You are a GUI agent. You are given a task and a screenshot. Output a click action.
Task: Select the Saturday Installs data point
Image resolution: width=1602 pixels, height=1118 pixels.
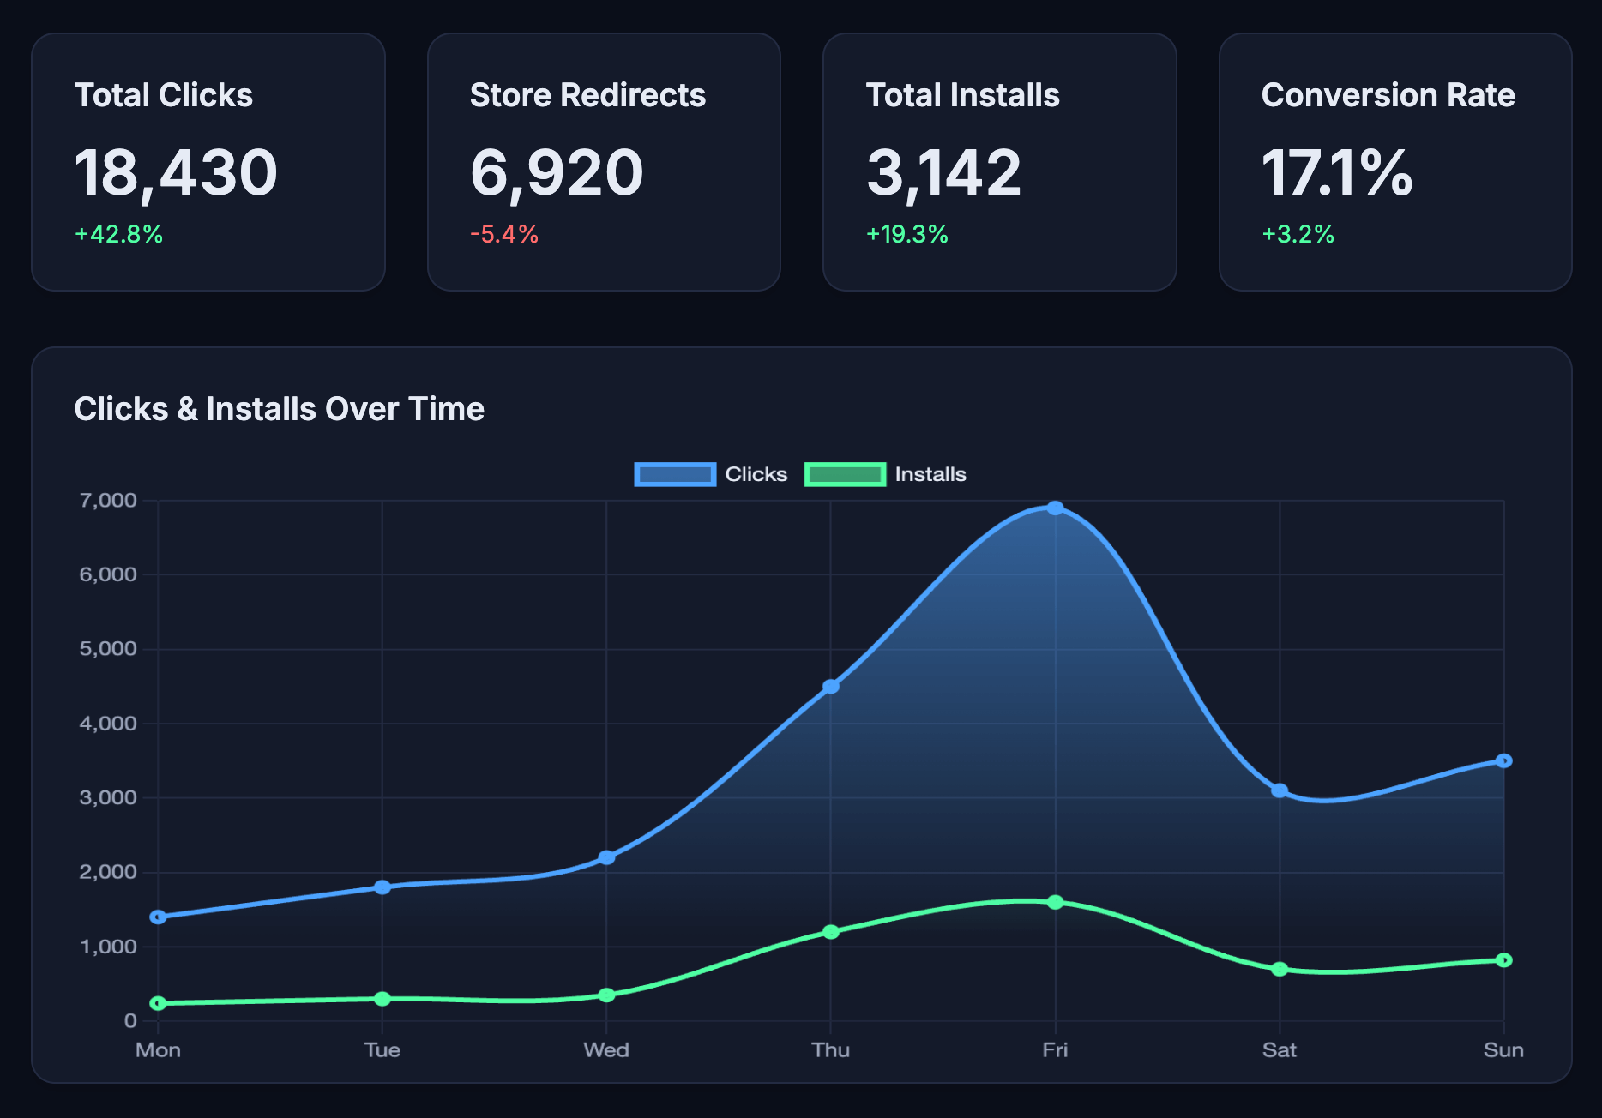tap(1280, 969)
